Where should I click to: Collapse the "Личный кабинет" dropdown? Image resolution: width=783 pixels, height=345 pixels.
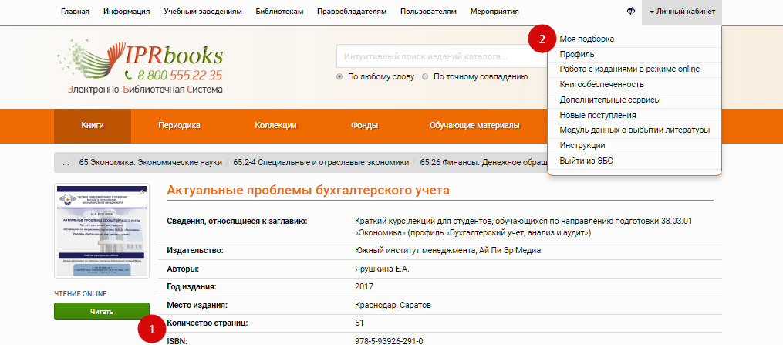(x=682, y=12)
